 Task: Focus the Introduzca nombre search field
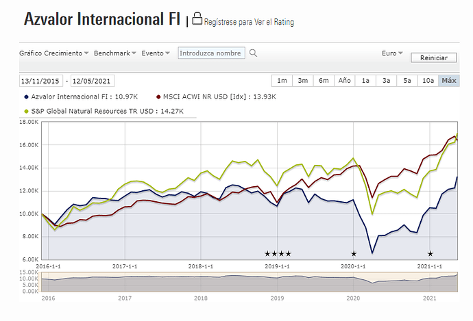click(211, 53)
